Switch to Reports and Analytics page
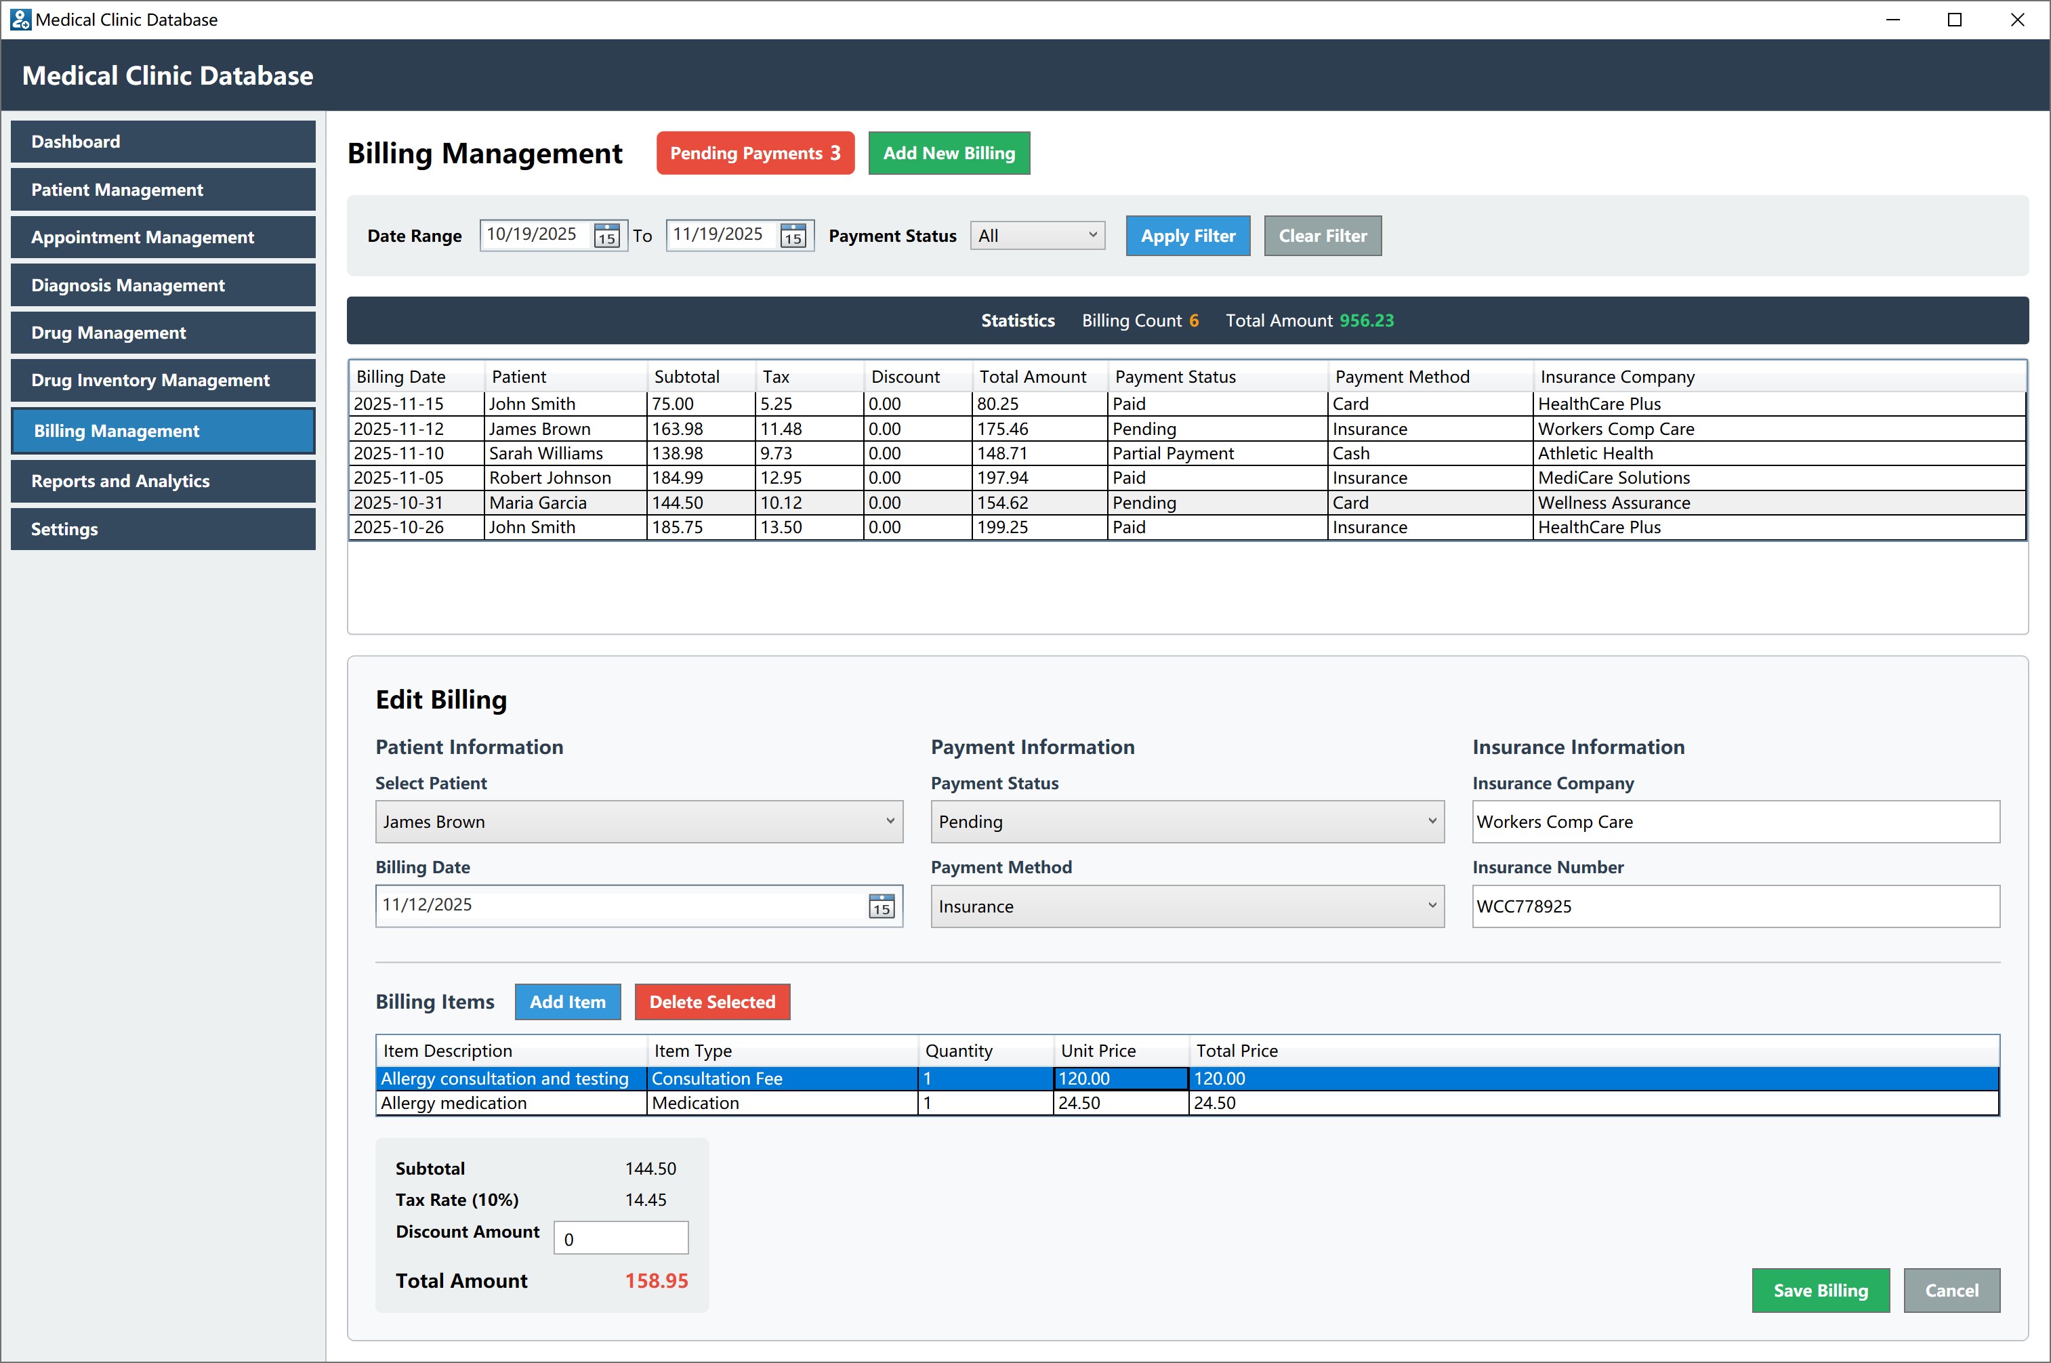The image size is (2051, 1363). pyautogui.click(x=163, y=481)
